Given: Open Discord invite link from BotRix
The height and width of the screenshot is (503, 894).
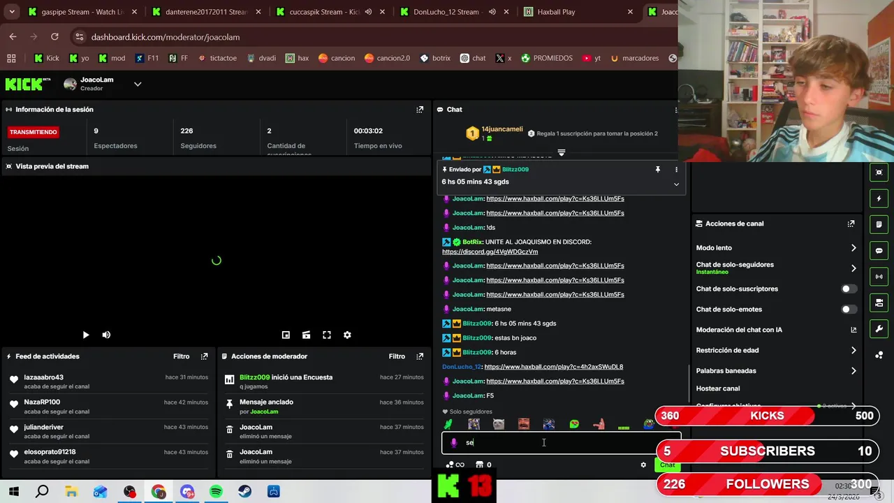Looking at the screenshot, I should pyautogui.click(x=490, y=251).
